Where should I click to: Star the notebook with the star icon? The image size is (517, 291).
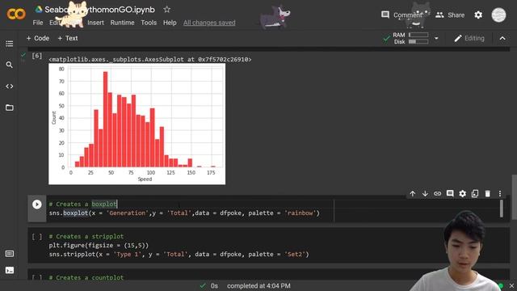[x=167, y=10]
